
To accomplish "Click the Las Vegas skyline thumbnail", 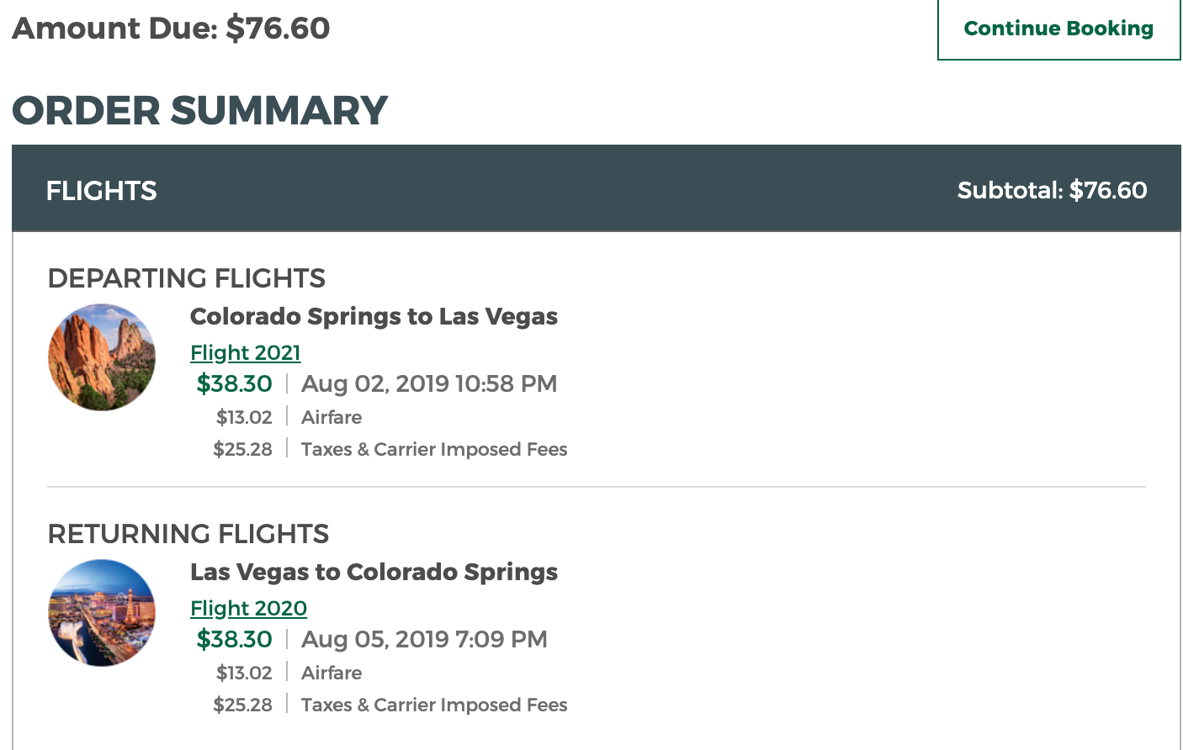I will 102,613.
